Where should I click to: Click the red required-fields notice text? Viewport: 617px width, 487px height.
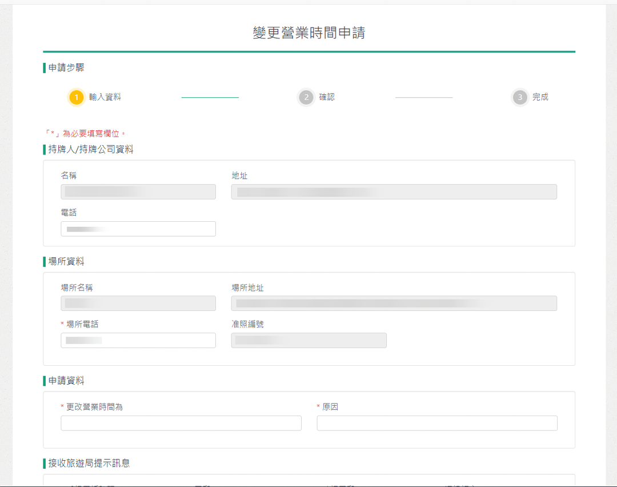pyautogui.click(x=85, y=134)
